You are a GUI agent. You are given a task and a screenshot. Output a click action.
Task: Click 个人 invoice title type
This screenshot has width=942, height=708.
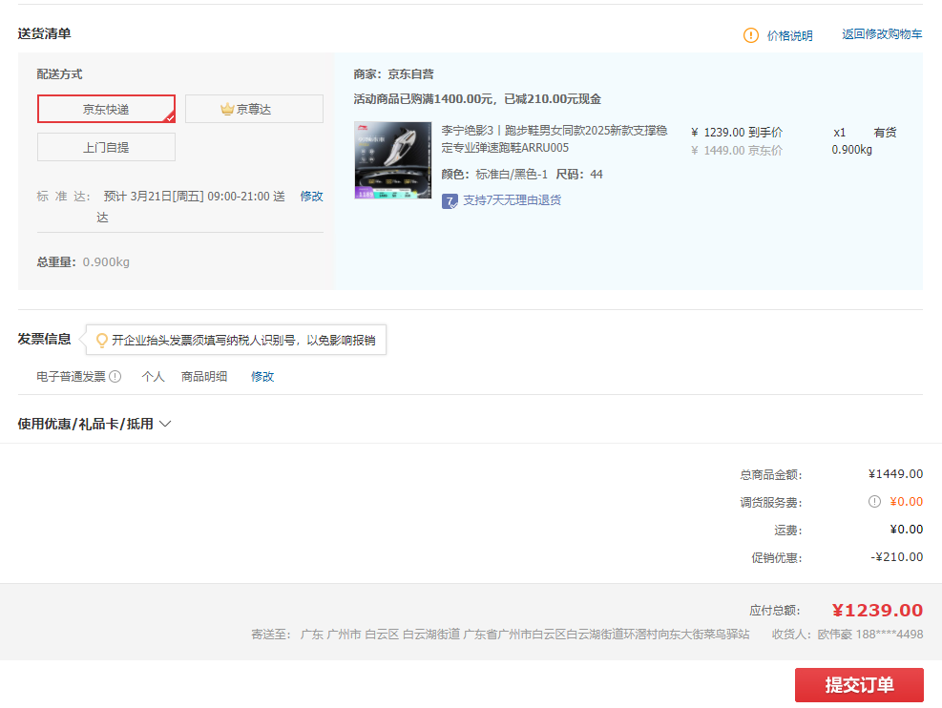click(153, 377)
